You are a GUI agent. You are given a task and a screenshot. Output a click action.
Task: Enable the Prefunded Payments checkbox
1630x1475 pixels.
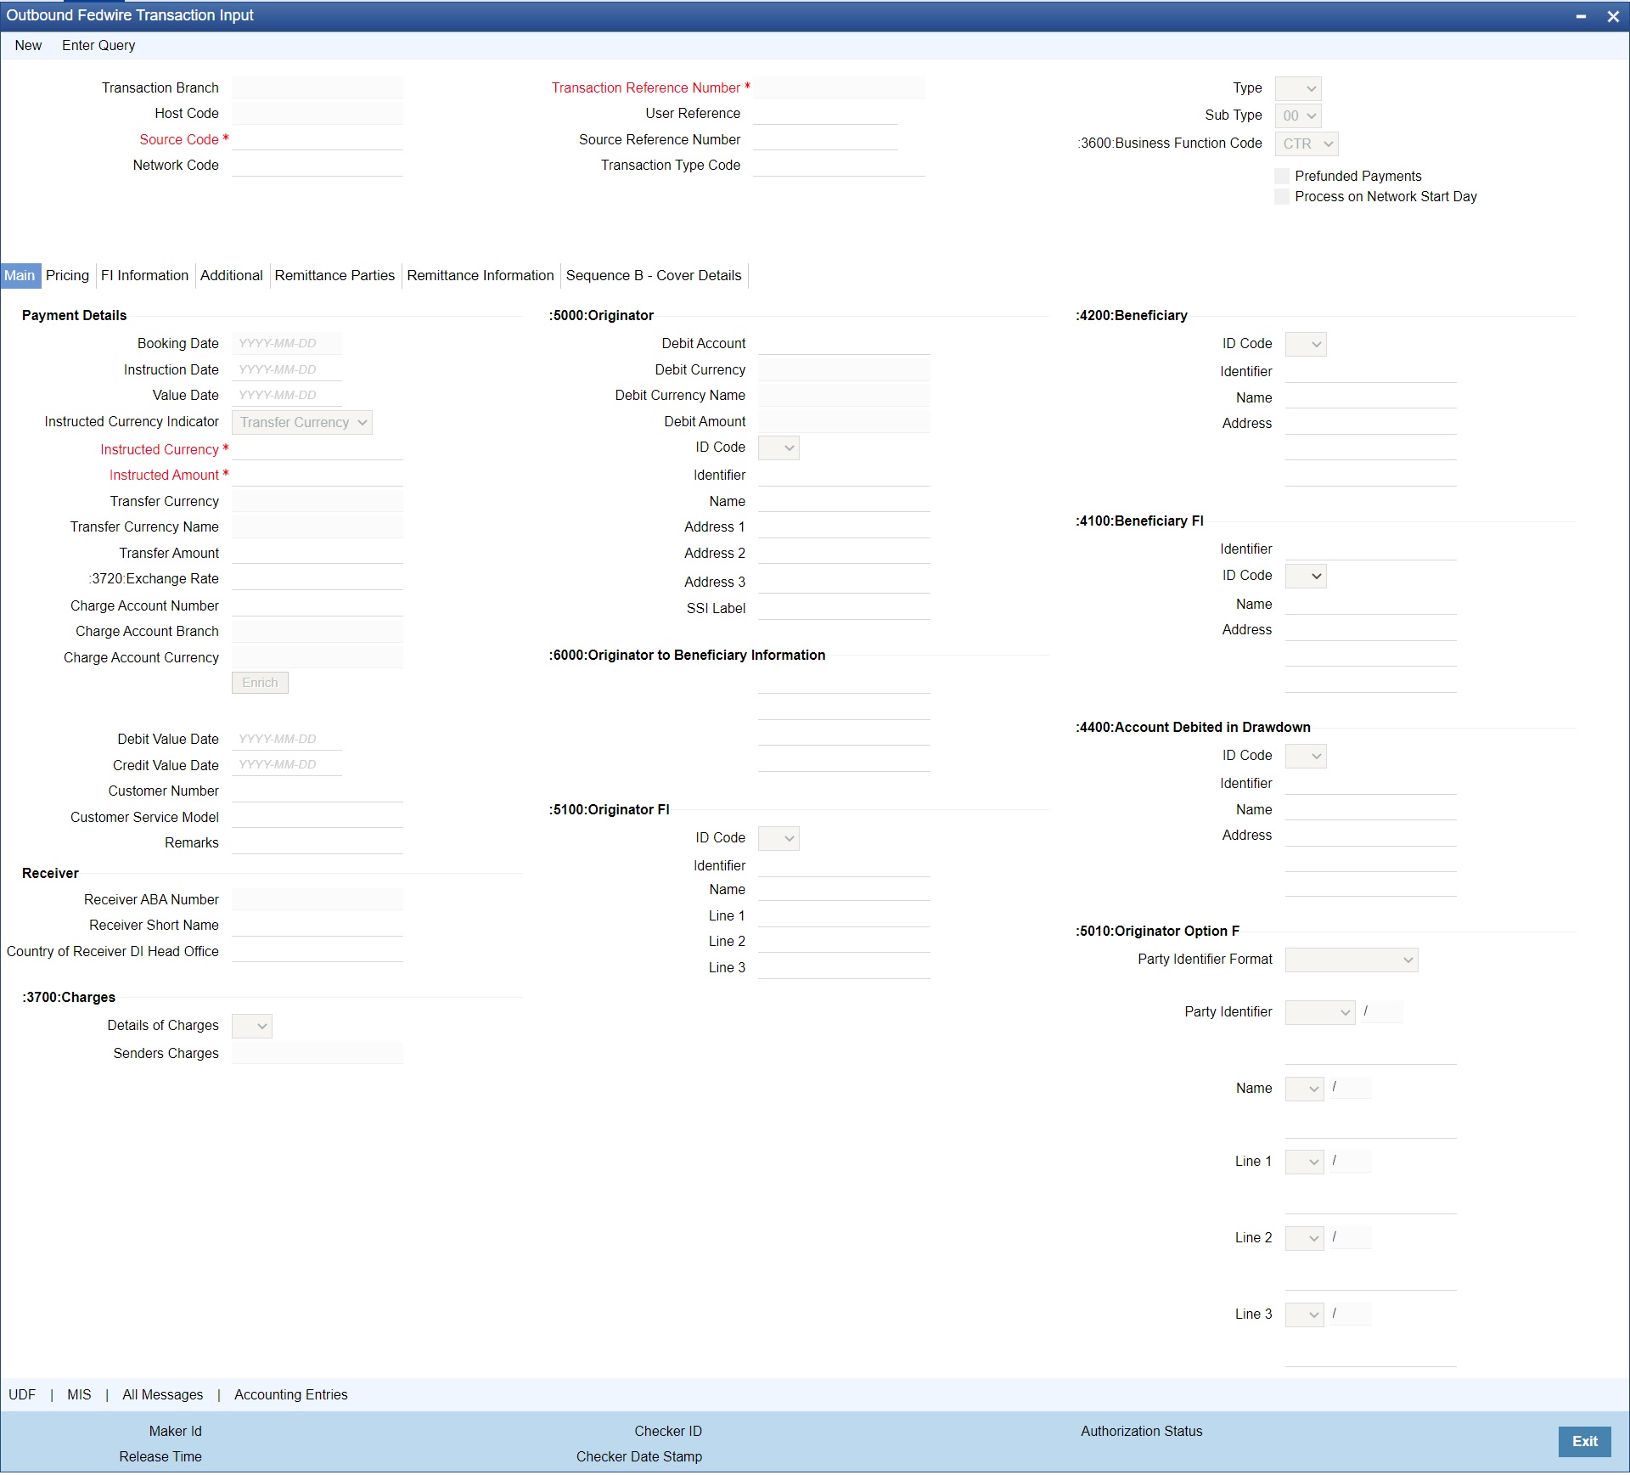pos(1282,176)
